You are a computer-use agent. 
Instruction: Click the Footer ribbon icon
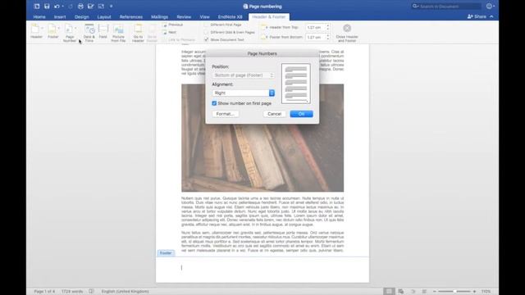[52, 29]
